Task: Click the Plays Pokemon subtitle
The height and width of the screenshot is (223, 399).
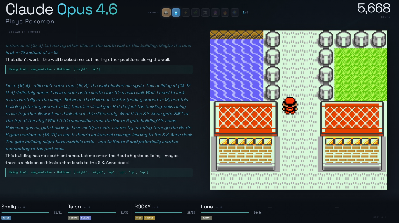Action: click(30, 22)
